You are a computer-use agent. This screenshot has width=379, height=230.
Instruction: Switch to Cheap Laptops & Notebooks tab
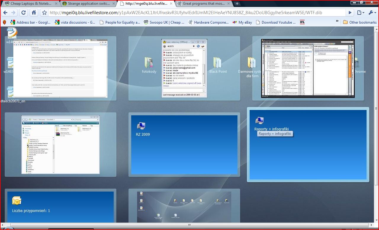[x=30, y=4]
